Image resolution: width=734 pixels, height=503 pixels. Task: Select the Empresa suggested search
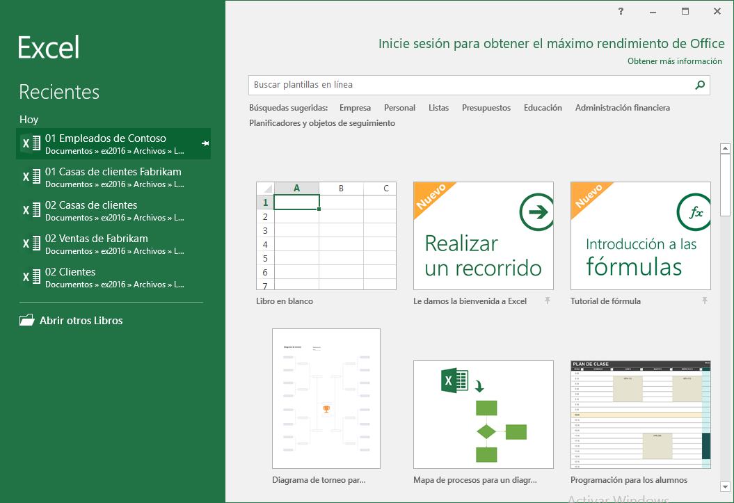coord(355,107)
